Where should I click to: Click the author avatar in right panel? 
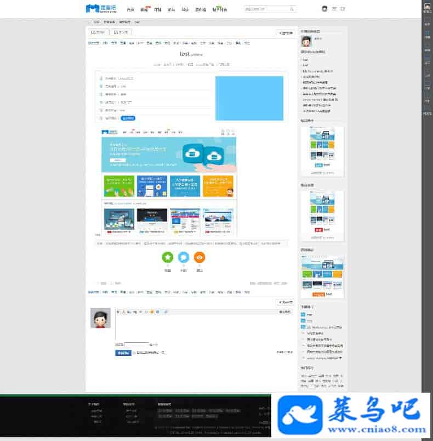coord(306,39)
